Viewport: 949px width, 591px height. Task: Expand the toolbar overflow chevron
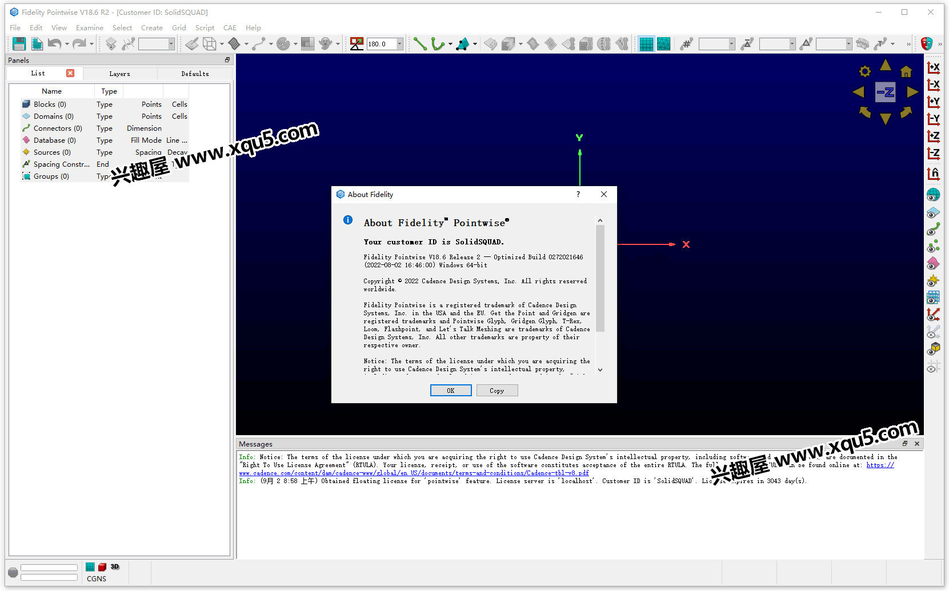[x=908, y=44]
